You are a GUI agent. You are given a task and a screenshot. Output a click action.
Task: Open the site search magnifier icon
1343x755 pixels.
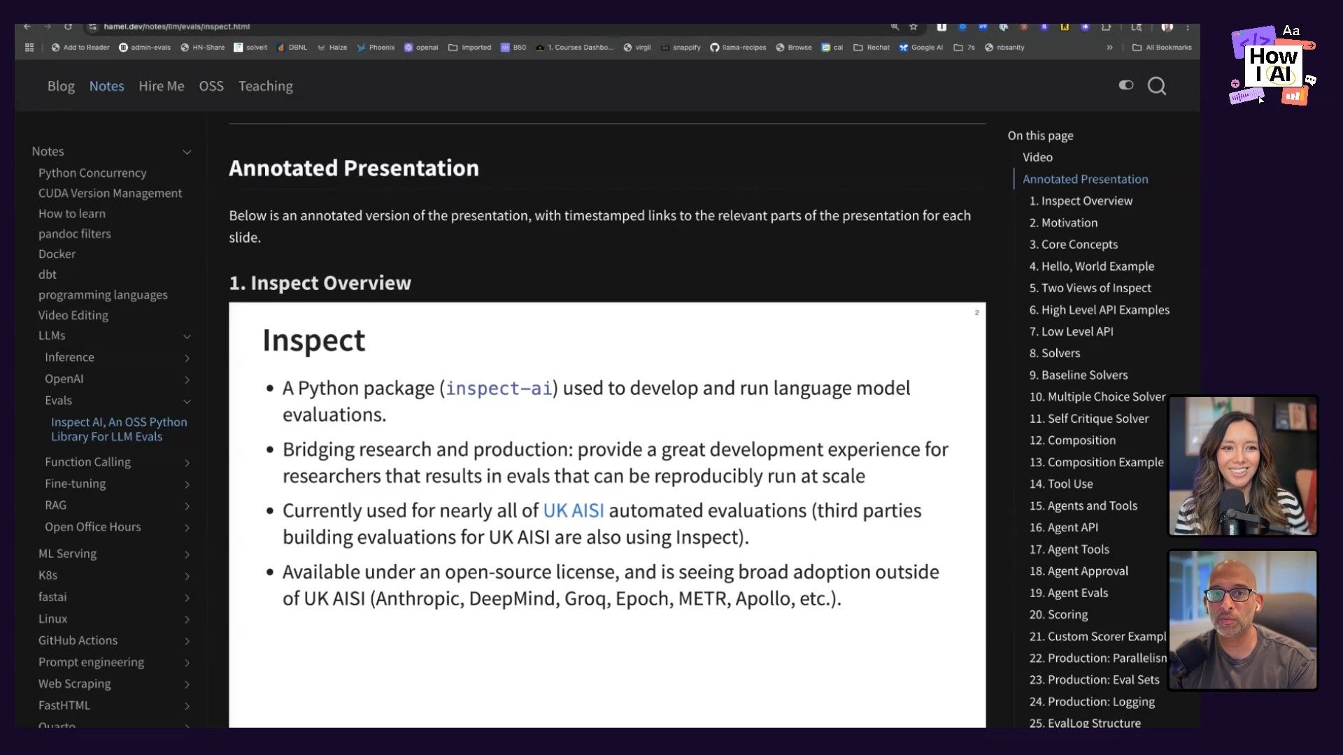tap(1156, 86)
